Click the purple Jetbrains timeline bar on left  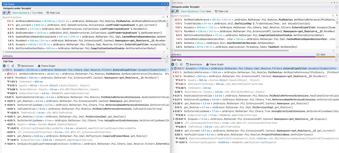tap(81, 59)
